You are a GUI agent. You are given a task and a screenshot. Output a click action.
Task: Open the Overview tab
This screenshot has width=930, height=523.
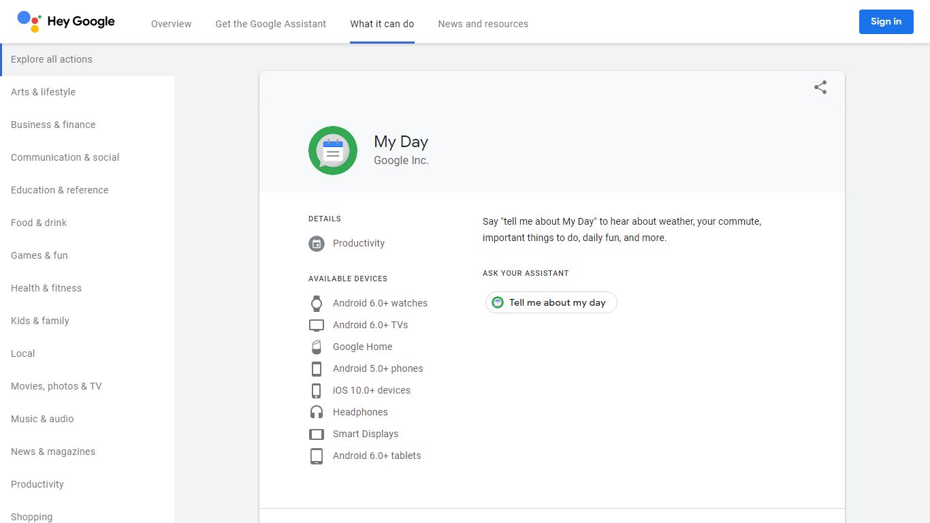(172, 24)
